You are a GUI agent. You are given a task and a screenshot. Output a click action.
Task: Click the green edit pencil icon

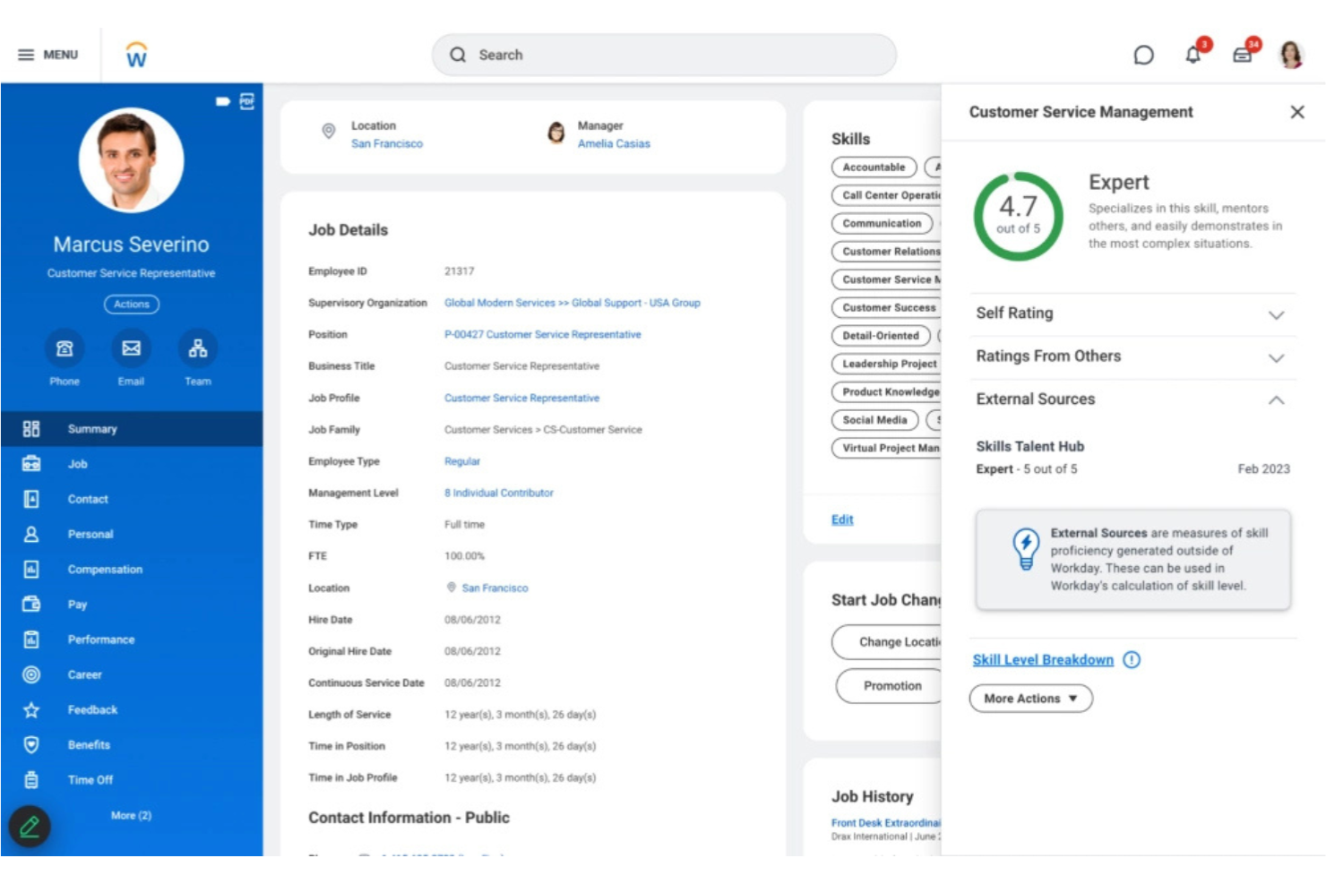(30, 827)
